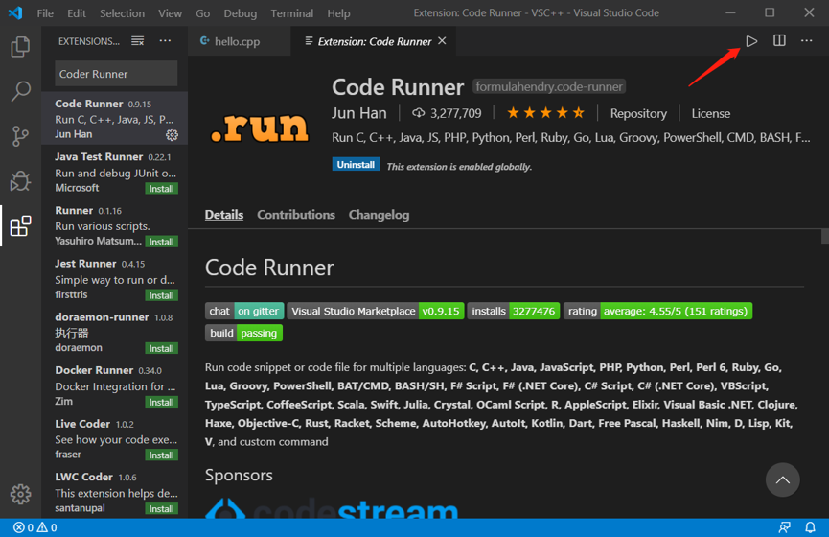Click the chat on gitter badge
829x537 pixels.
tap(244, 311)
